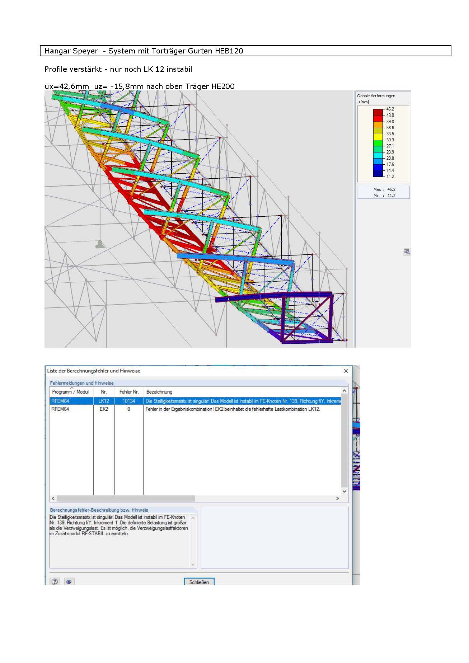Click the dark red 46.2 legend swatch
Viewport: 469px width, 663px height.
click(x=378, y=112)
